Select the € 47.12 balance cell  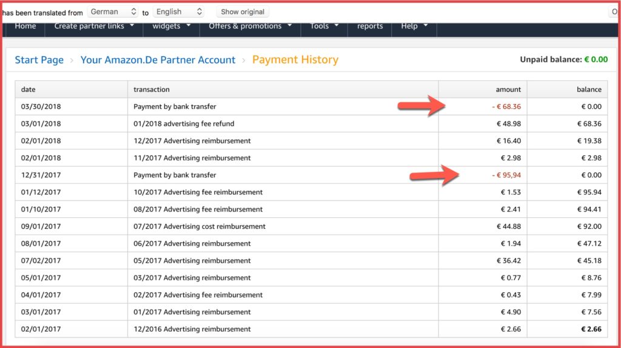[567, 243]
